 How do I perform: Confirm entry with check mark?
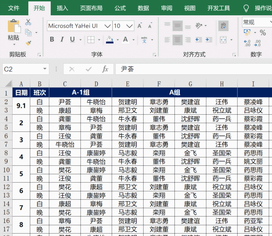pyautogui.click(x=89, y=69)
